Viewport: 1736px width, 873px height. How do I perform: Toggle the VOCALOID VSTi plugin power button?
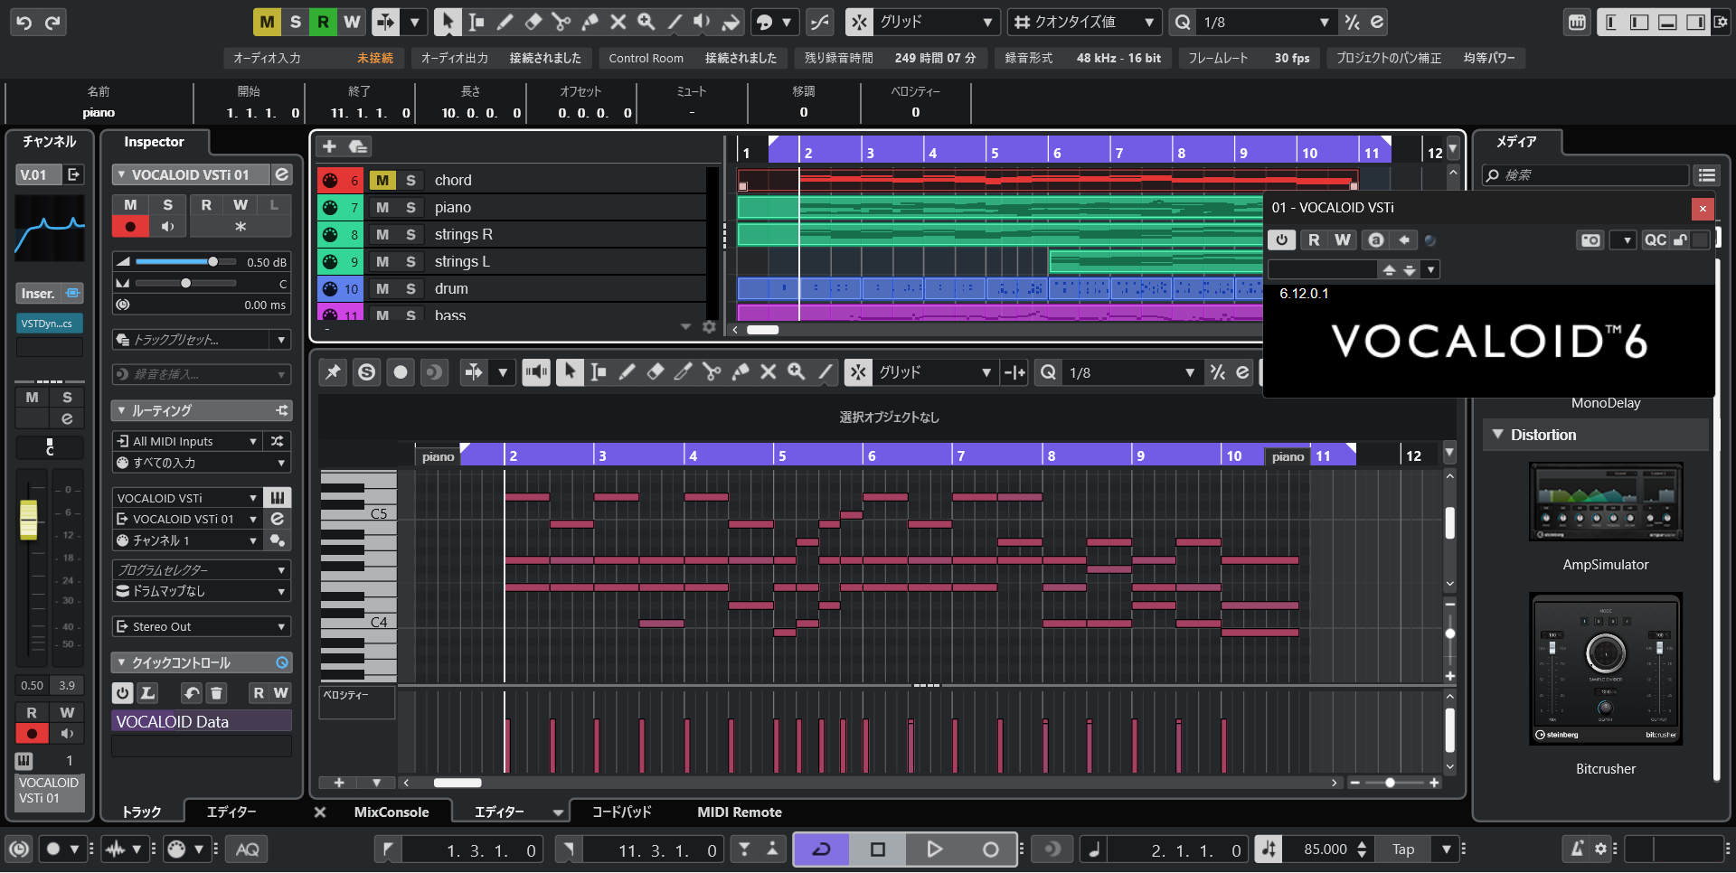[x=1281, y=239]
